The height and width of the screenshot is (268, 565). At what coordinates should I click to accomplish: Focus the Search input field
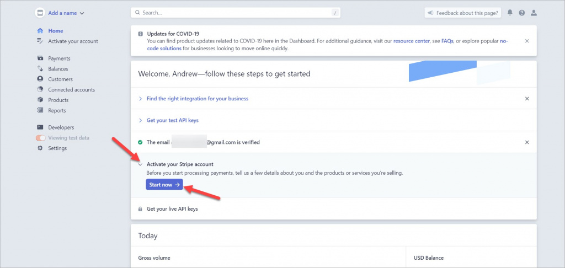pyautogui.click(x=235, y=13)
